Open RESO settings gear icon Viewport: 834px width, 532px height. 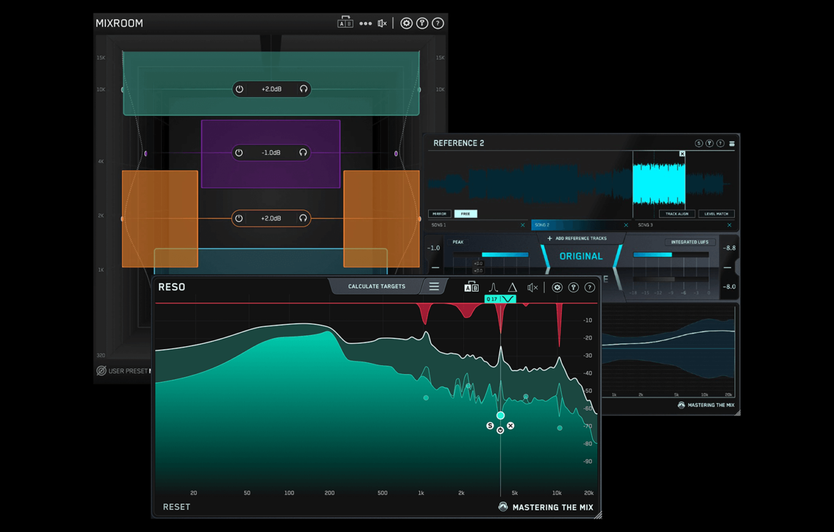(x=557, y=287)
